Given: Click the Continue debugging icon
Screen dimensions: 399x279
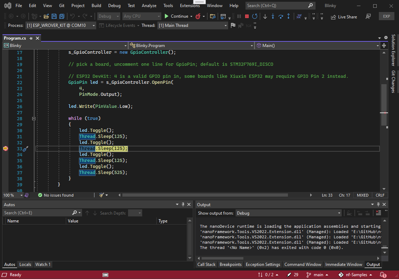Looking at the screenshot, I should (x=166, y=16).
